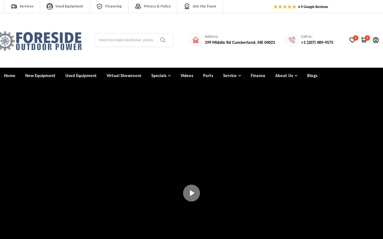This screenshot has width=383, height=239.
Task: Expand the Specials dropdown menu
Action: tap(161, 76)
